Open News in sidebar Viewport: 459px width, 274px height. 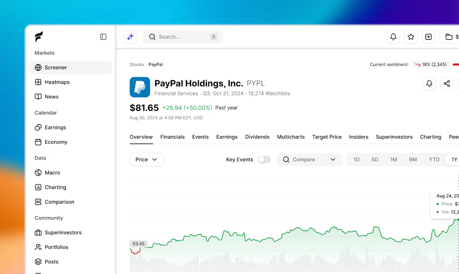click(x=70, y=97)
